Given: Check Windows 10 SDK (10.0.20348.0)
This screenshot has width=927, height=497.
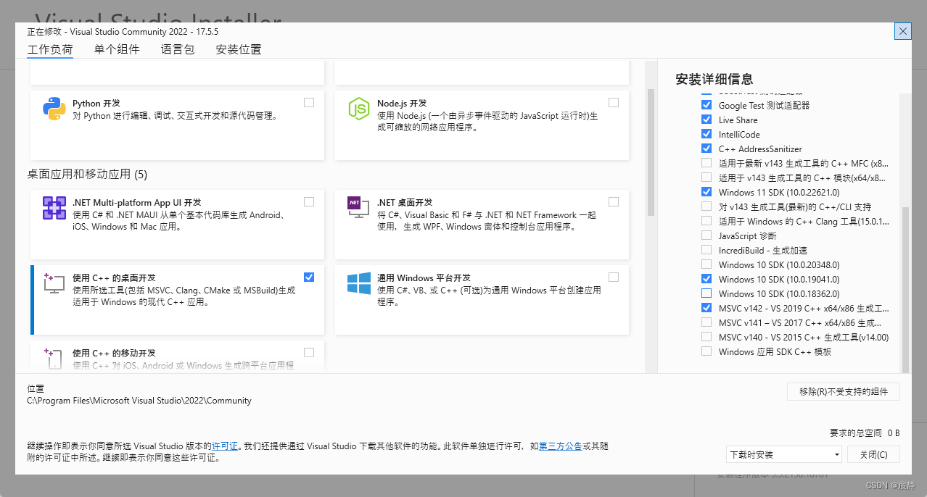Looking at the screenshot, I should click(x=706, y=264).
